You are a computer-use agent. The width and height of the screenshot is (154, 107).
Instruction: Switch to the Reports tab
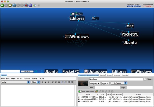tap(117, 75)
